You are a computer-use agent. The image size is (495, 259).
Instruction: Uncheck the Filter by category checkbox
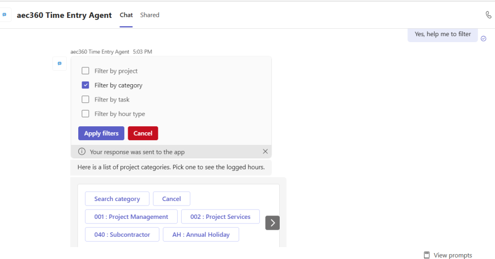click(85, 85)
